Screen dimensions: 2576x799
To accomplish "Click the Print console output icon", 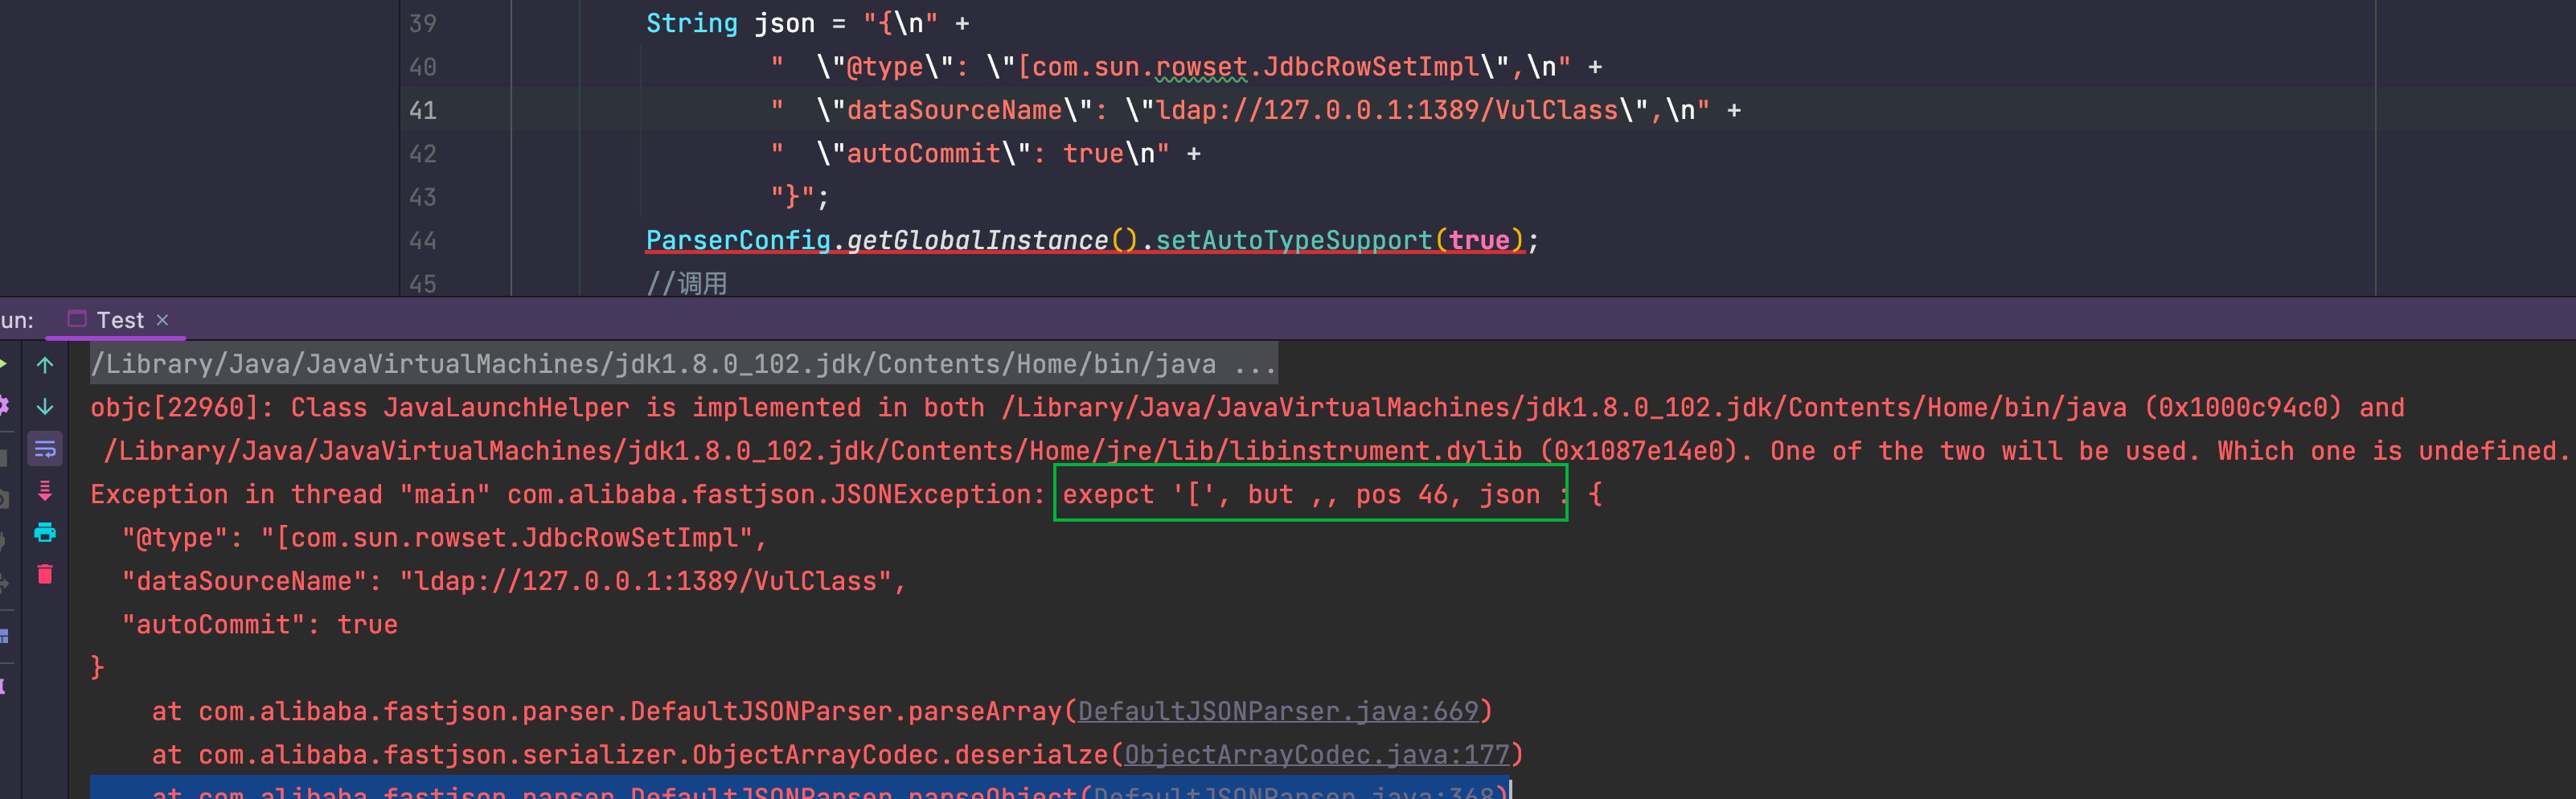I will (x=45, y=532).
